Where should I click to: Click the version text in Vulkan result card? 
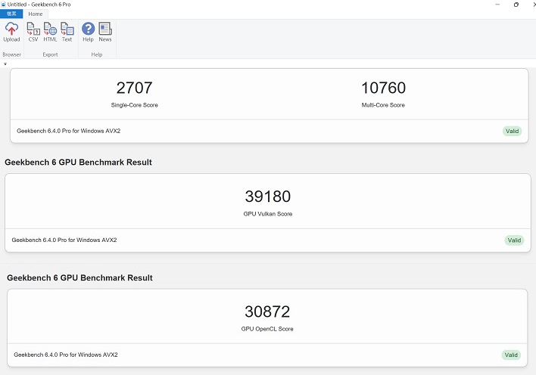(x=64, y=240)
